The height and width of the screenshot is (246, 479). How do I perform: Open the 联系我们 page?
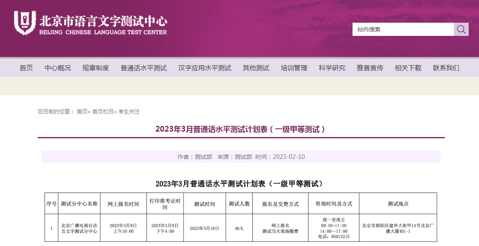446,68
